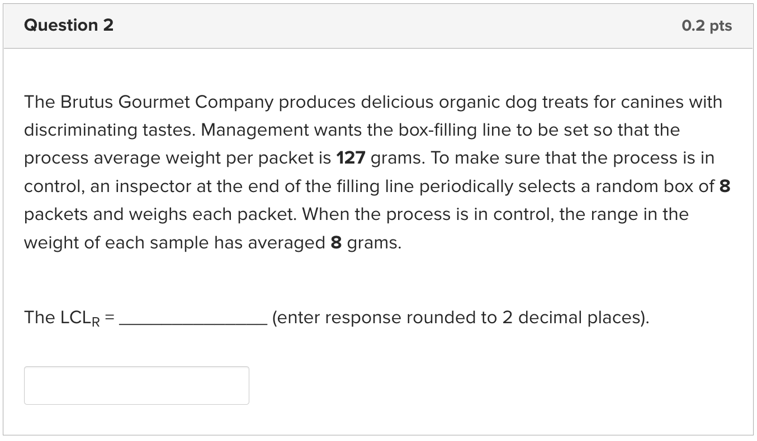Select the Question 2 header label
Viewport: 757px width, 441px height.
pos(69,25)
